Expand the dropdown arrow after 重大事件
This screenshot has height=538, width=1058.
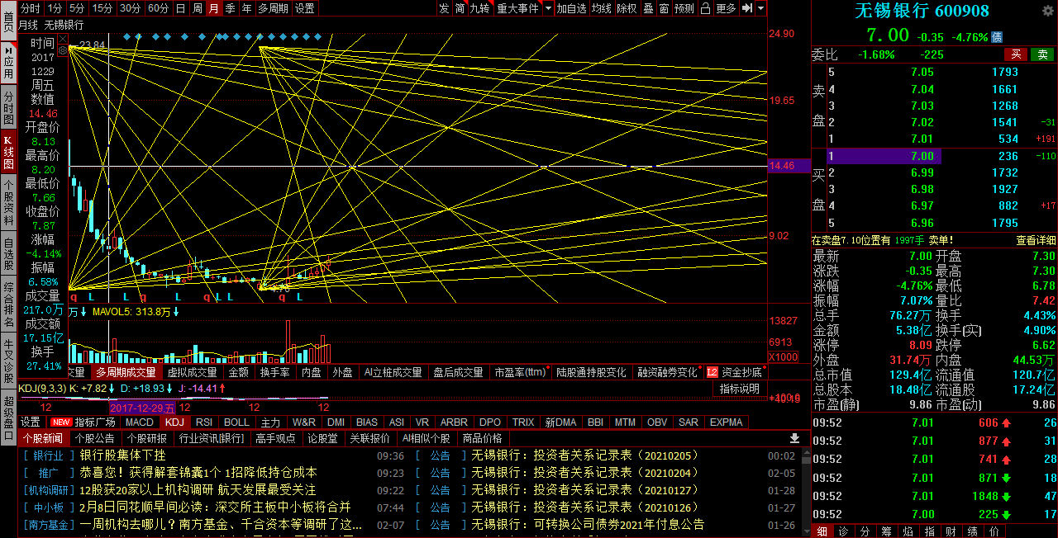pyautogui.click(x=548, y=8)
